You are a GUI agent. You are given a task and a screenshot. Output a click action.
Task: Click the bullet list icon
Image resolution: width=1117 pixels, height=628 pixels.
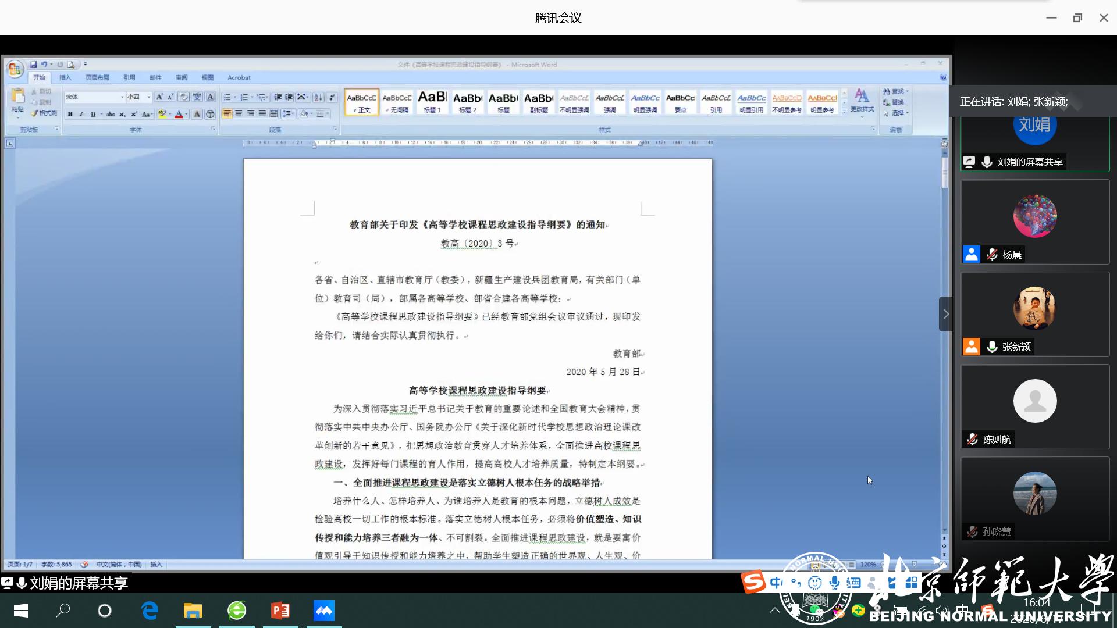click(x=227, y=97)
